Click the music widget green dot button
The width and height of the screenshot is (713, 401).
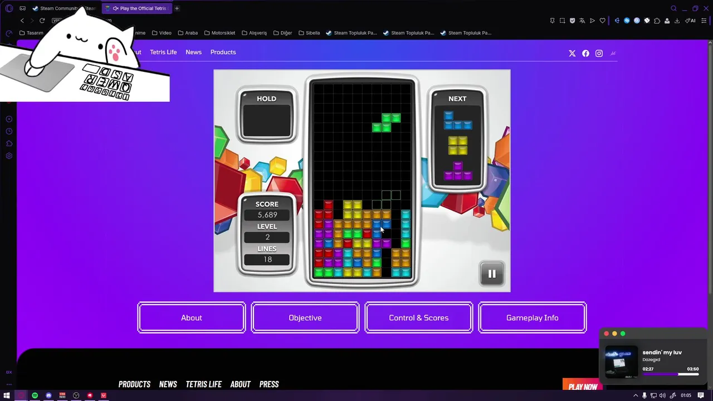click(x=623, y=334)
